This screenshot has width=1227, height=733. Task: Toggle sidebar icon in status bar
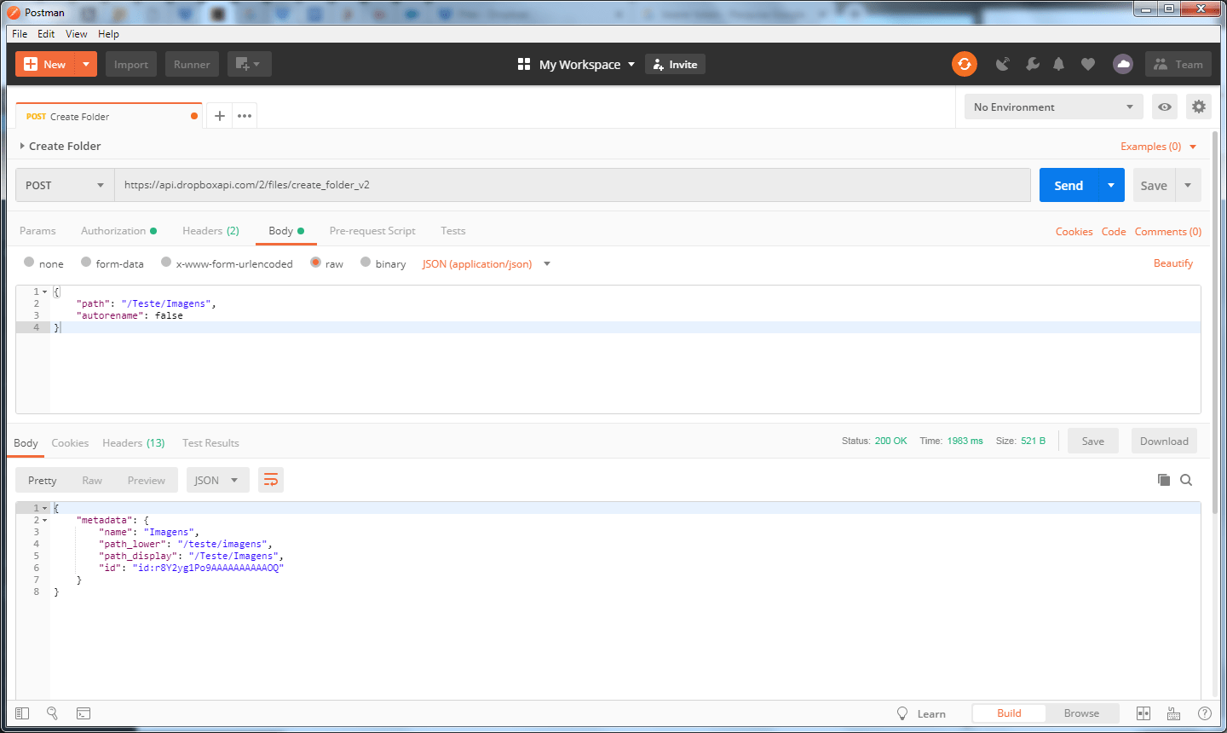point(23,713)
